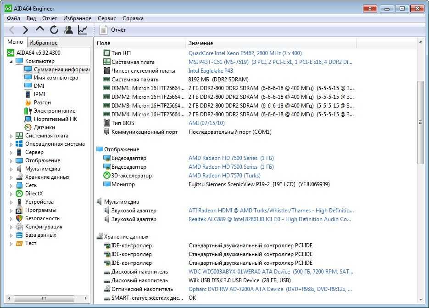Expand the Системная плата node arrow
429x308 pixels.
[11, 136]
